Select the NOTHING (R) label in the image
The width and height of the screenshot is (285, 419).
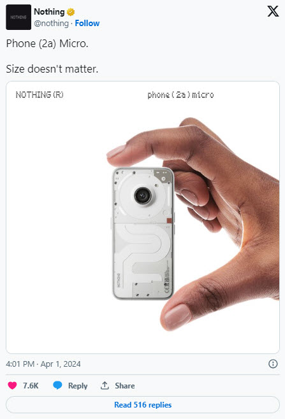click(x=40, y=95)
